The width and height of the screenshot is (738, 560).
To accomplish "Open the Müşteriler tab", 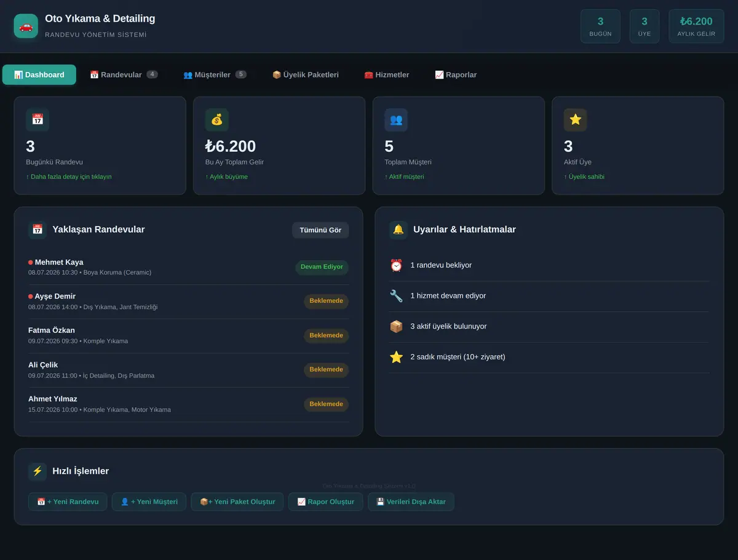I will coord(215,74).
